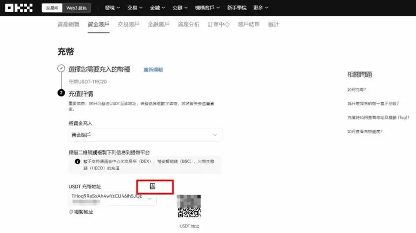Screen dimensions: 416x233
Task: Click the USDT 充幣地址 label
Action: [85, 187]
